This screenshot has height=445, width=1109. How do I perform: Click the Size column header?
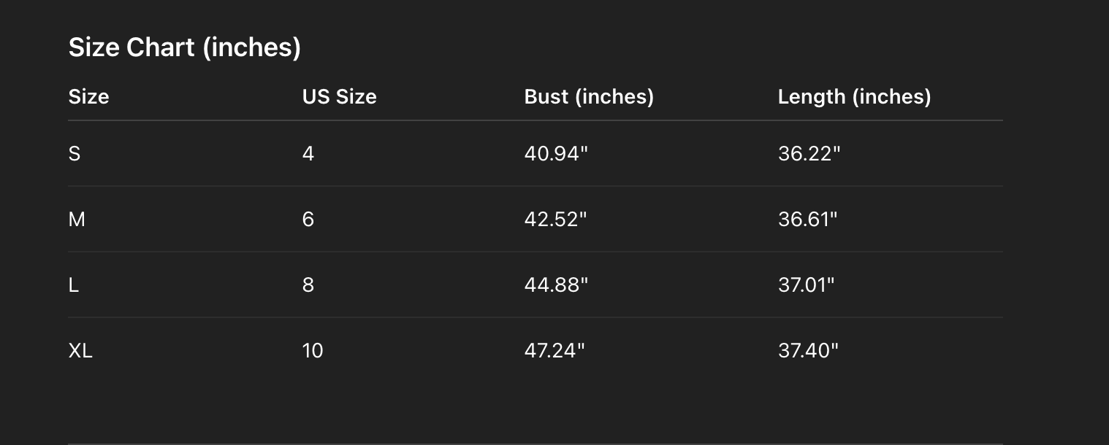(x=88, y=96)
